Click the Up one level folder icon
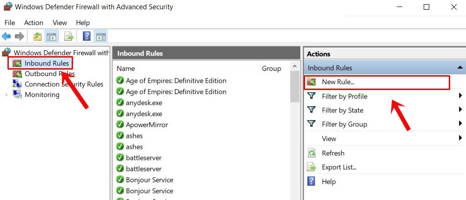This screenshot has width=466, height=200. pos(38,37)
